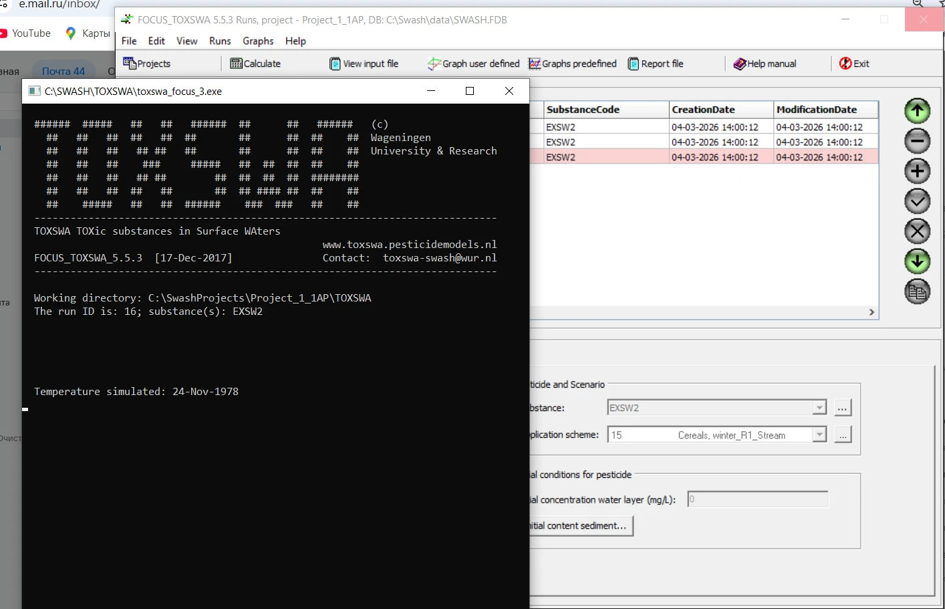Open the Help manual
The width and height of the screenshot is (945, 609).
coord(765,64)
